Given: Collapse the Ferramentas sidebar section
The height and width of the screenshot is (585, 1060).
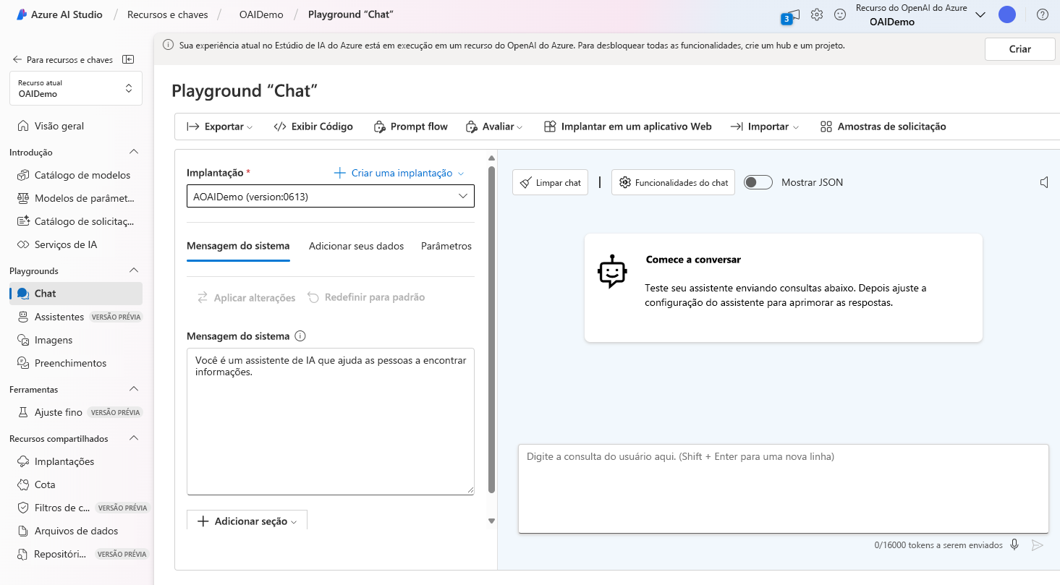Looking at the screenshot, I should coord(133,389).
